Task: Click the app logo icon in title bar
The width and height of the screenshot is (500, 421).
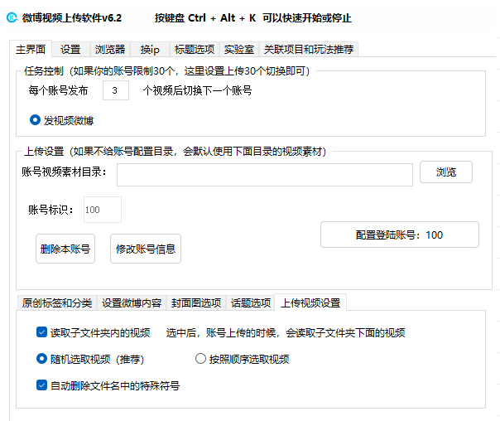Action: (x=12, y=17)
